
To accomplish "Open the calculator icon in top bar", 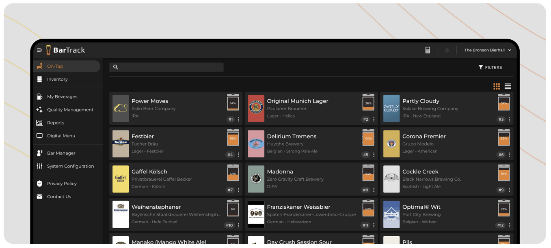I will coord(428,50).
